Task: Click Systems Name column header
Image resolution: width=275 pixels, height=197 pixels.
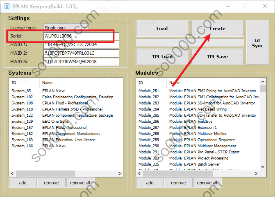Action: (81, 83)
